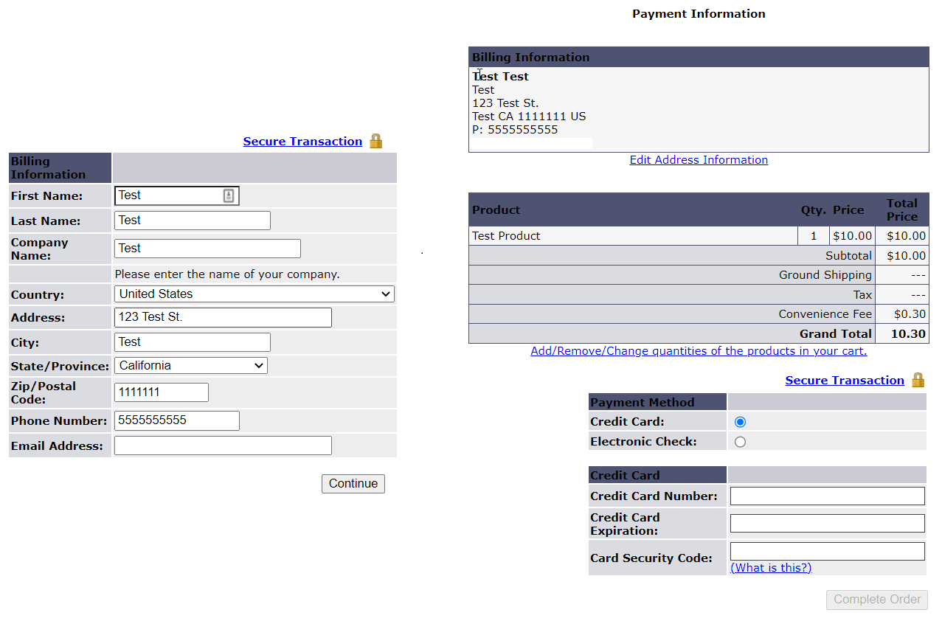Click the Complete Order button

[877, 600]
